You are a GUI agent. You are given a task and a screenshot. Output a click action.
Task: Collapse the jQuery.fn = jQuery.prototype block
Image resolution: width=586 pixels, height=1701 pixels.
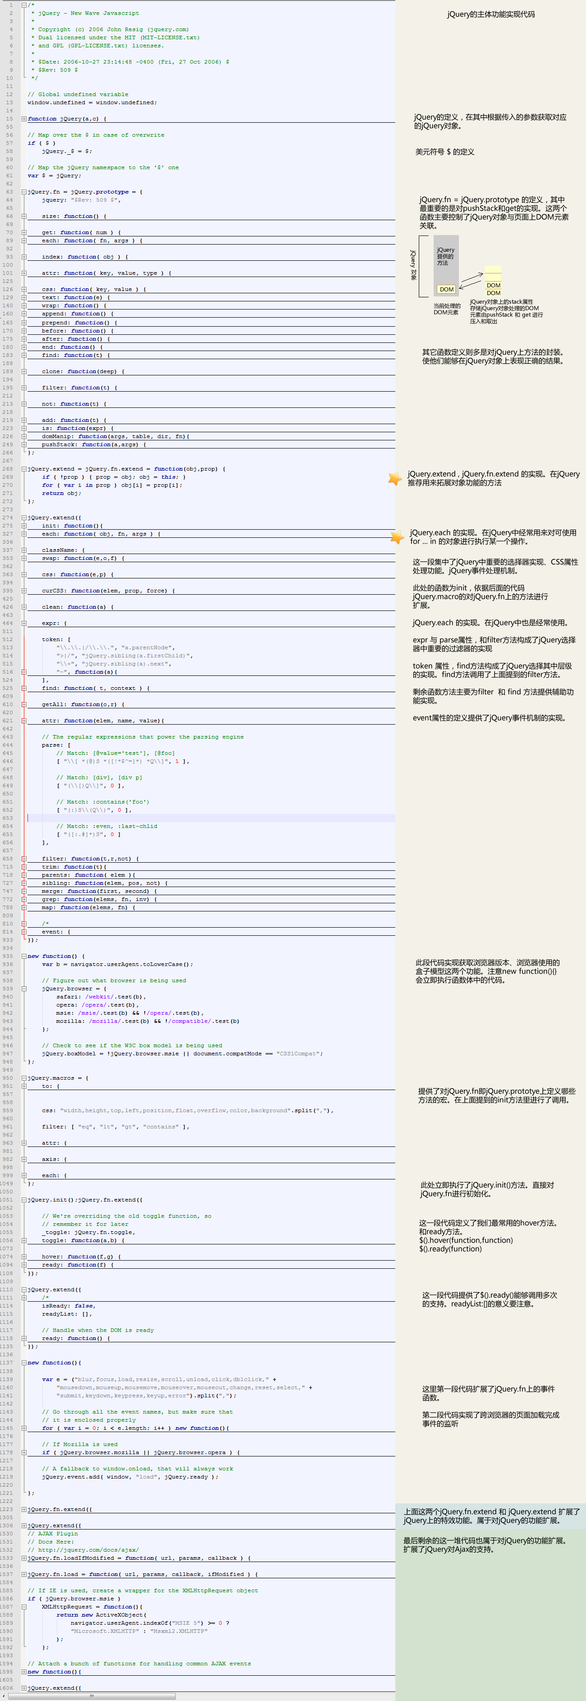24,192
